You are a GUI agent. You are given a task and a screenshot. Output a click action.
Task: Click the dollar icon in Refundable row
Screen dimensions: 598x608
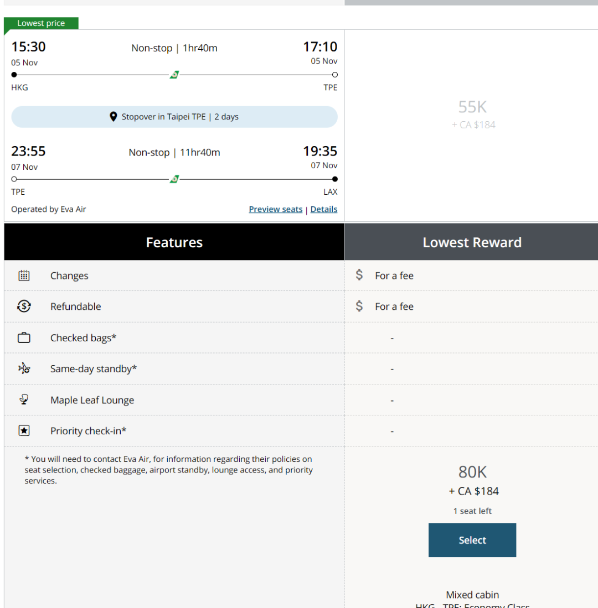pyautogui.click(x=359, y=306)
